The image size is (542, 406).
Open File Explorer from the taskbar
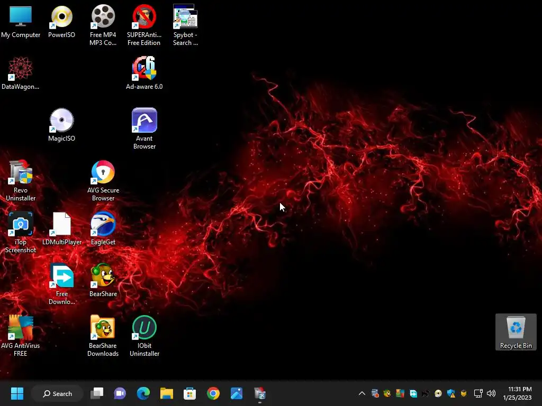tap(166, 393)
